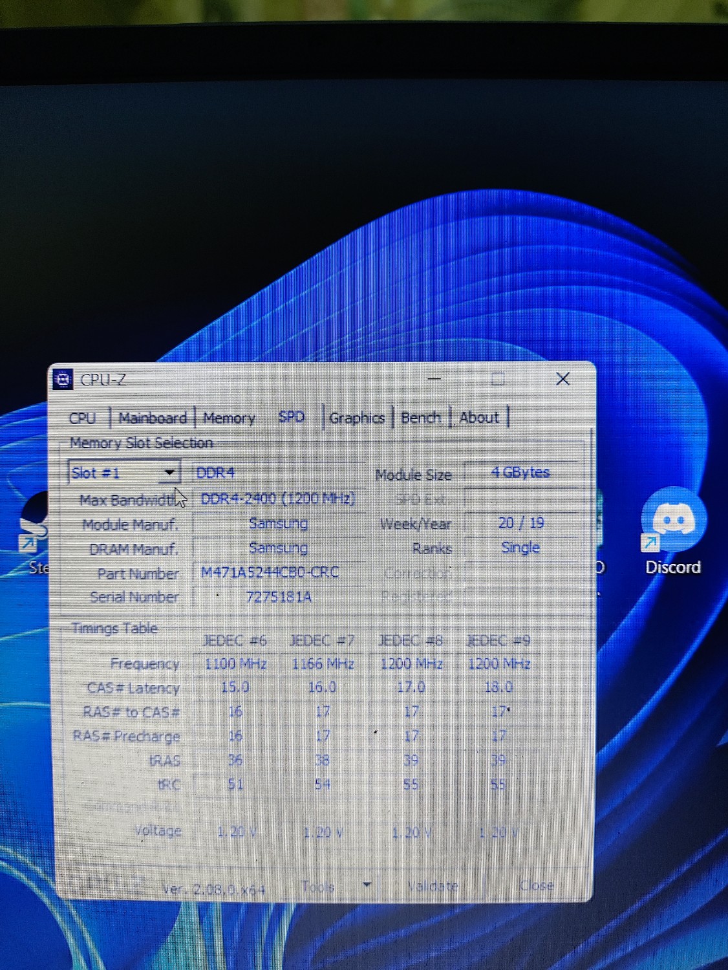Close the CPU-Z window
This screenshot has width=728, height=970.
pyautogui.click(x=562, y=379)
